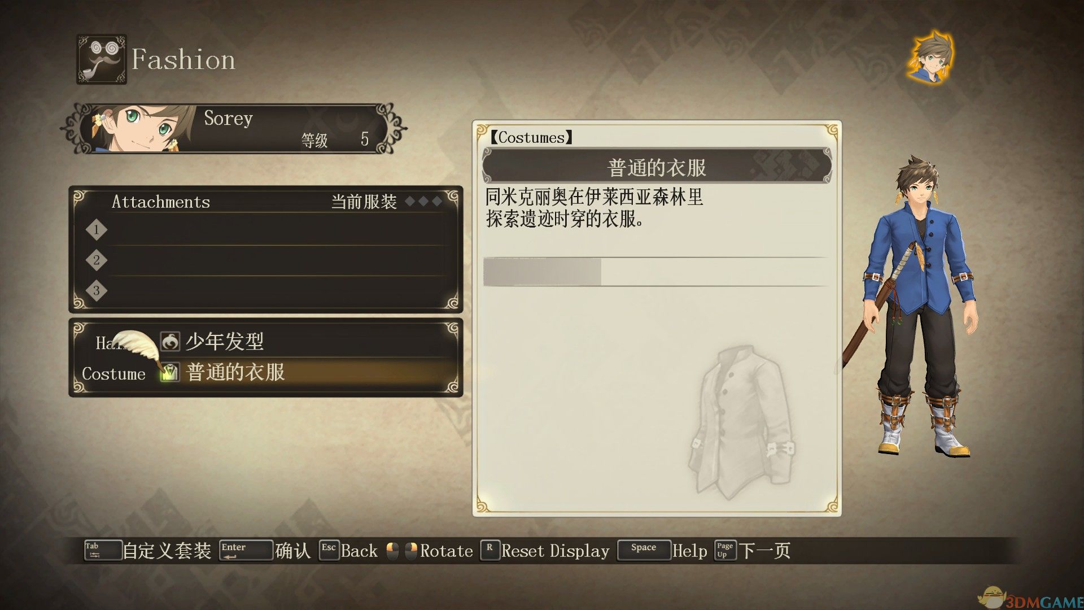Click the 当前服装 diamond indicators

coord(423,202)
